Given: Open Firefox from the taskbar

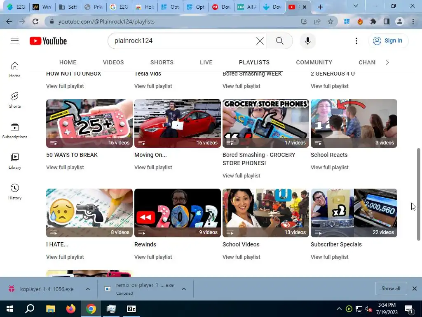Looking at the screenshot, I should click(x=71, y=309).
